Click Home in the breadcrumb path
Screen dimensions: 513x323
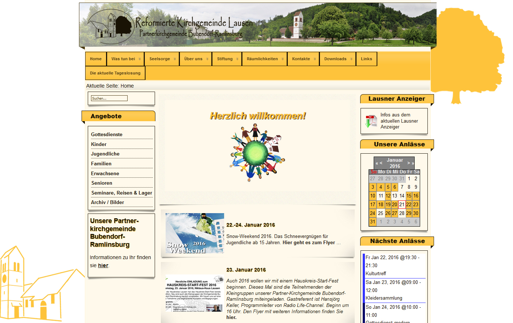(127, 86)
